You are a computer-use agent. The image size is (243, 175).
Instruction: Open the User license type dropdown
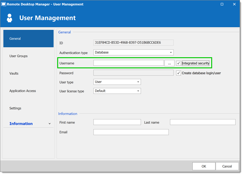[117, 91]
